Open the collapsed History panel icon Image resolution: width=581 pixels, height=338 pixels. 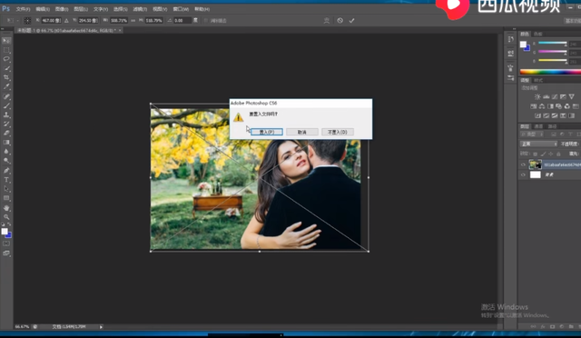pyautogui.click(x=511, y=39)
